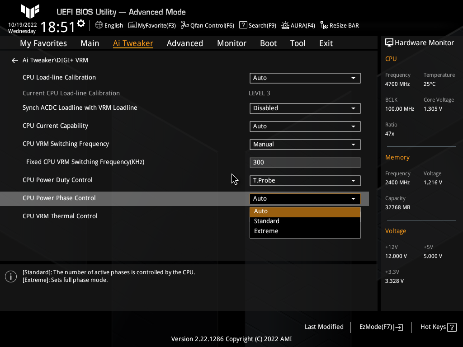Click the ReSize BAR icon
This screenshot has width=463, height=347.
[339, 25]
